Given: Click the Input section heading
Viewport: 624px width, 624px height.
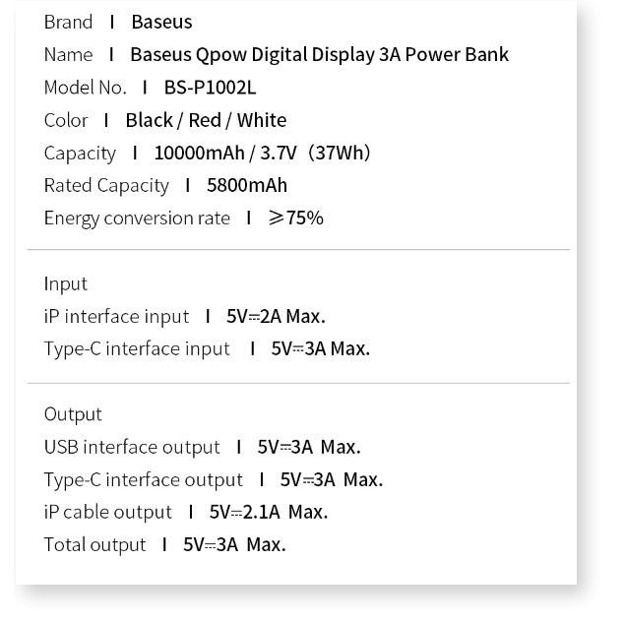Looking at the screenshot, I should tap(66, 283).
